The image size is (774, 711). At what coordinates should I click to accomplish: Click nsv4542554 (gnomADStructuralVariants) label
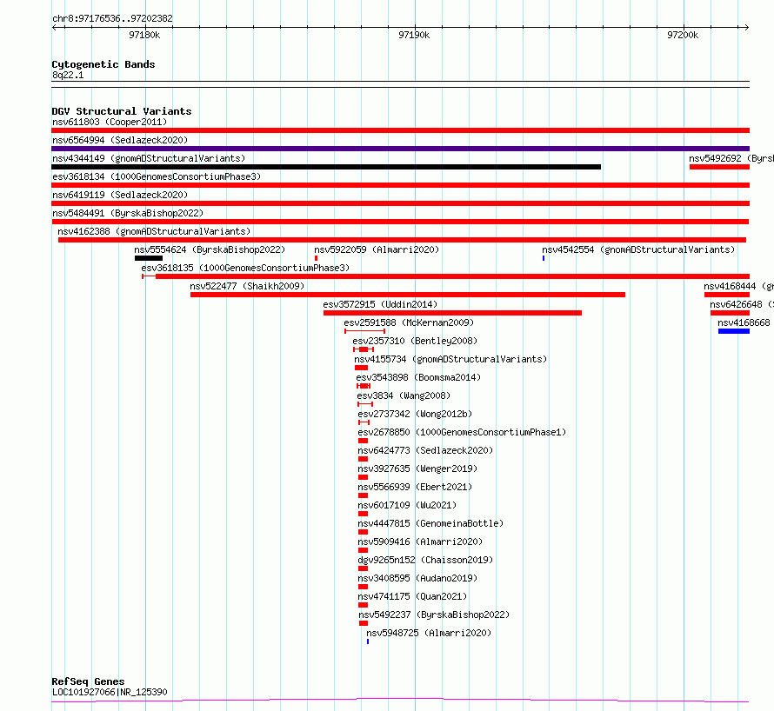(x=638, y=249)
